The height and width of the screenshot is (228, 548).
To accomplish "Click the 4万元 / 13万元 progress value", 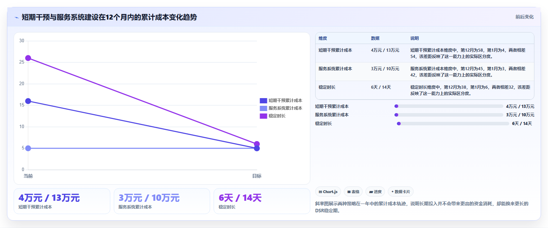I will [x=520, y=106].
